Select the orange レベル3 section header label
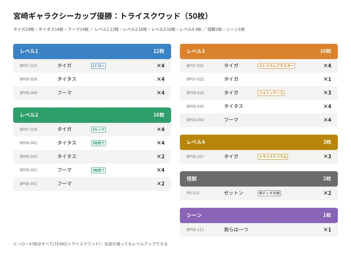Image resolution: width=351 pixels, height=254 pixels. click(196, 51)
